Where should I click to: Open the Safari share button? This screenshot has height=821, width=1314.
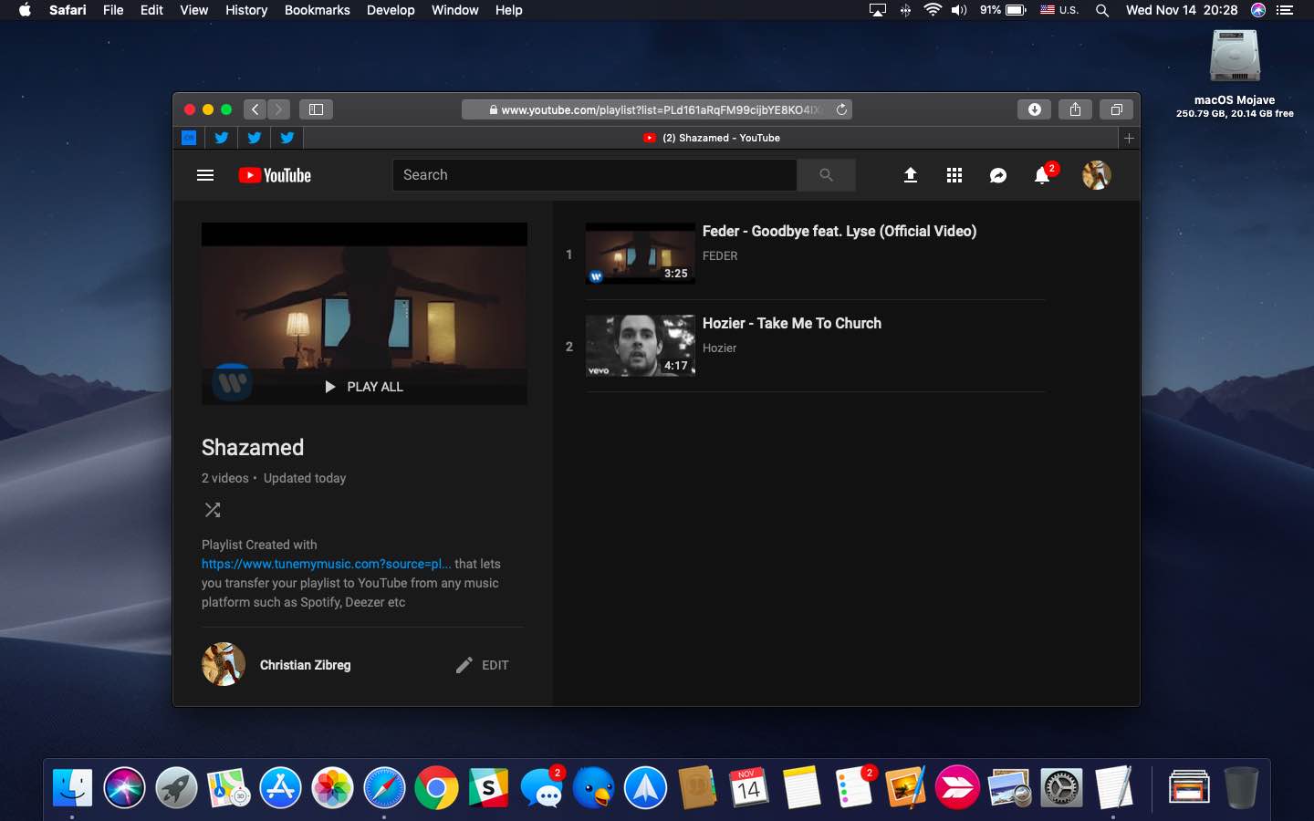(1076, 109)
